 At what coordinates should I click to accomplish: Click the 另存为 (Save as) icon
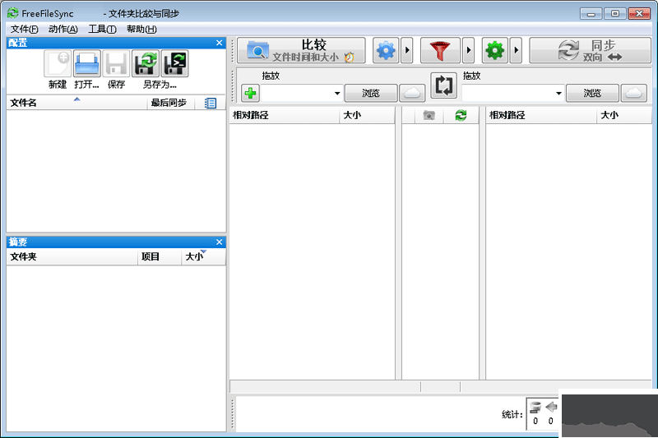tap(146, 64)
